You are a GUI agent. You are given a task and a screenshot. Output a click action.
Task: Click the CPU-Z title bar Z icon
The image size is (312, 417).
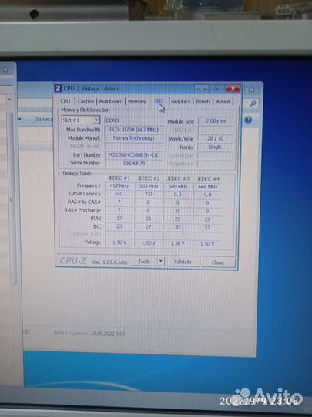(x=58, y=88)
